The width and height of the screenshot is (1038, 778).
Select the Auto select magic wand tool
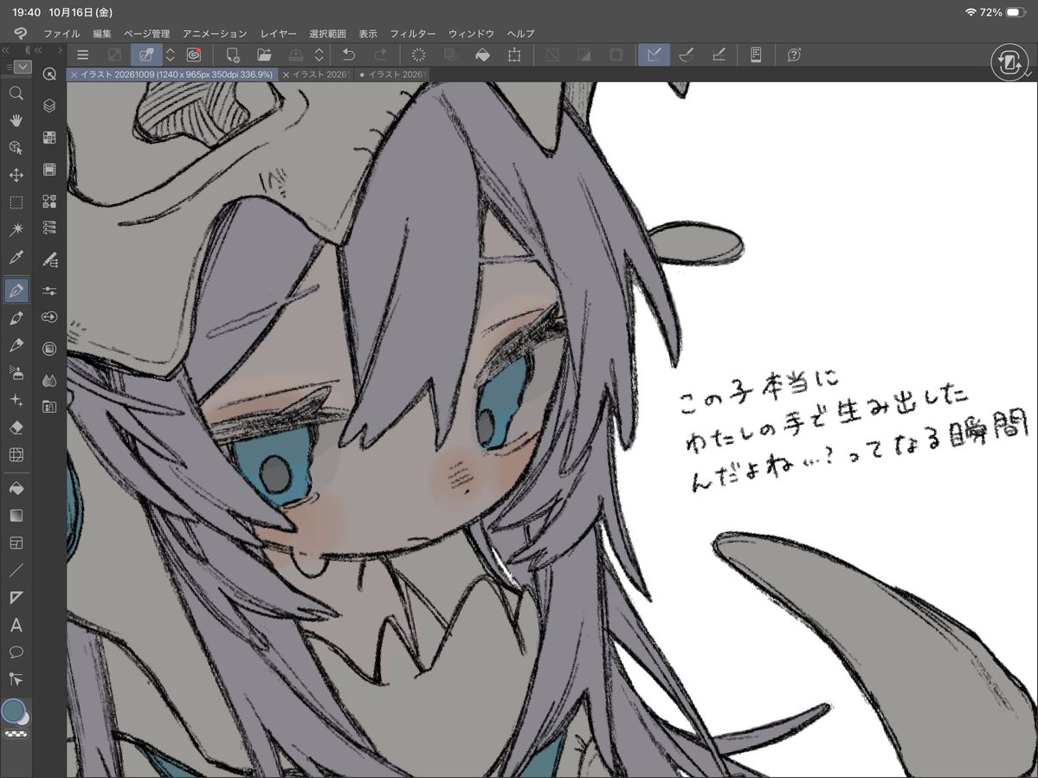tap(16, 229)
